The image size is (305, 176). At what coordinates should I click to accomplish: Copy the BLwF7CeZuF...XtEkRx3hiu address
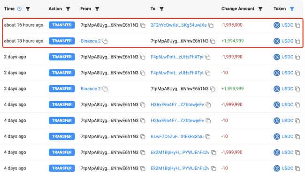(x=208, y=137)
